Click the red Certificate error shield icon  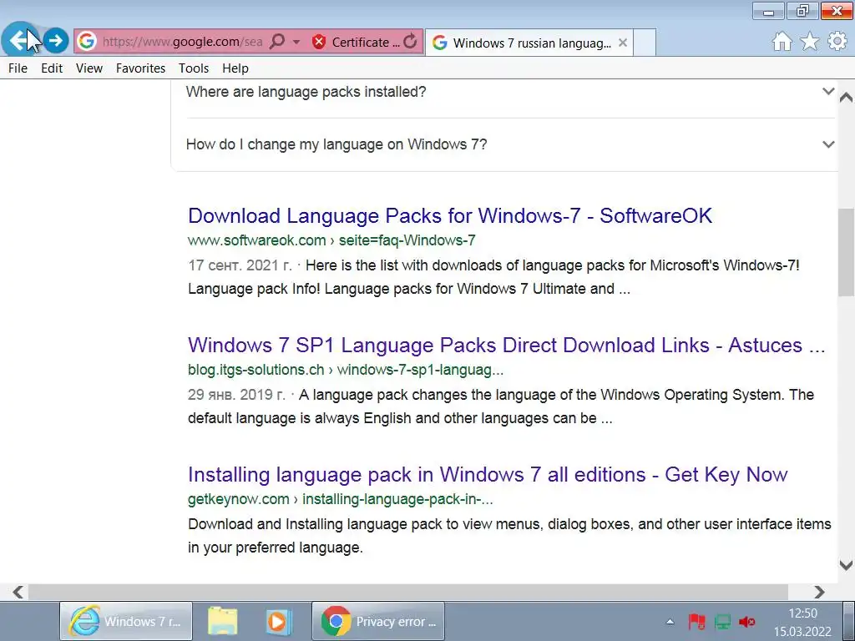(319, 42)
